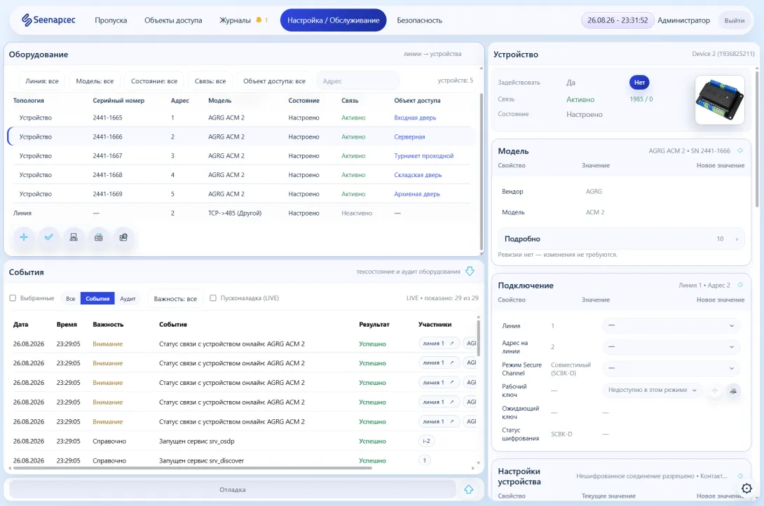
Task: Open the Серверная access object link
Action: click(x=409, y=136)
